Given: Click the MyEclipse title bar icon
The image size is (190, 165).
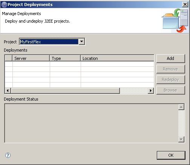Looking at the screenshot, I should (4, 5).
